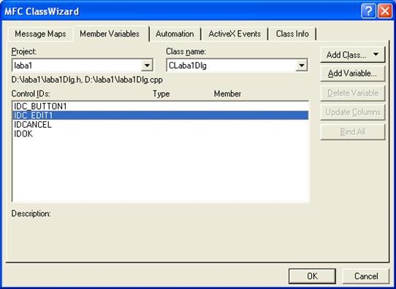Click the title bar Help question mark icon
This screenshot has height=289, width=396.
pyautogui.click(x=368, y=12)
